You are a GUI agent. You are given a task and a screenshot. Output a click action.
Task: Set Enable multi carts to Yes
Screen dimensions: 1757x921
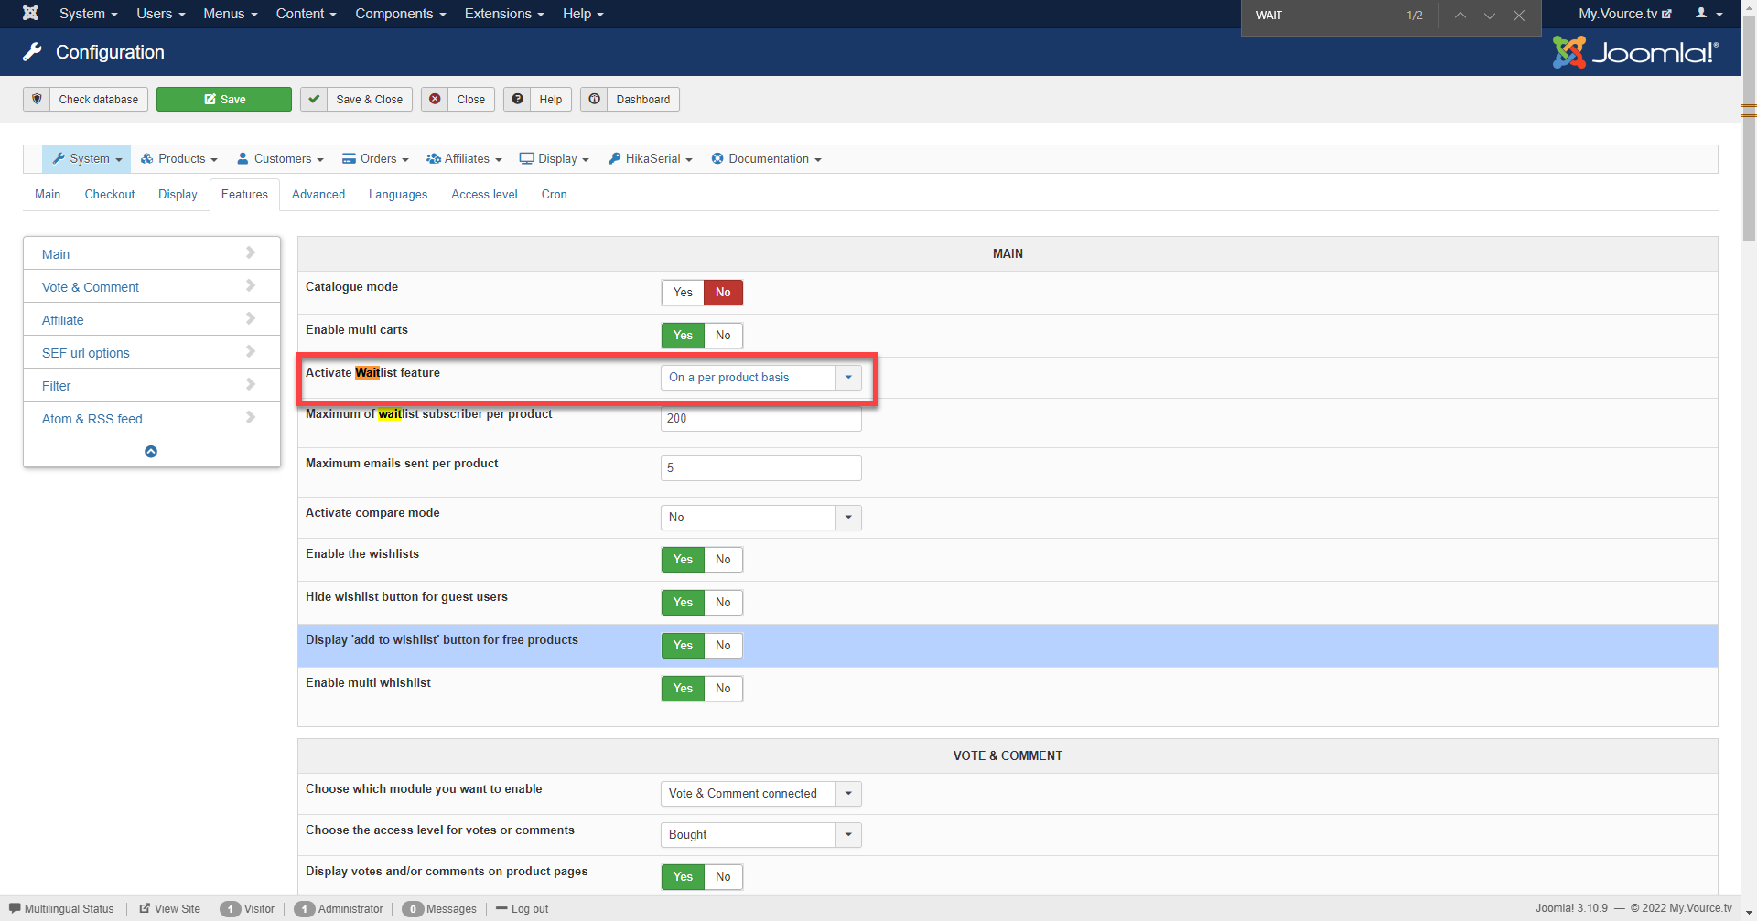(x=683, y=336)
